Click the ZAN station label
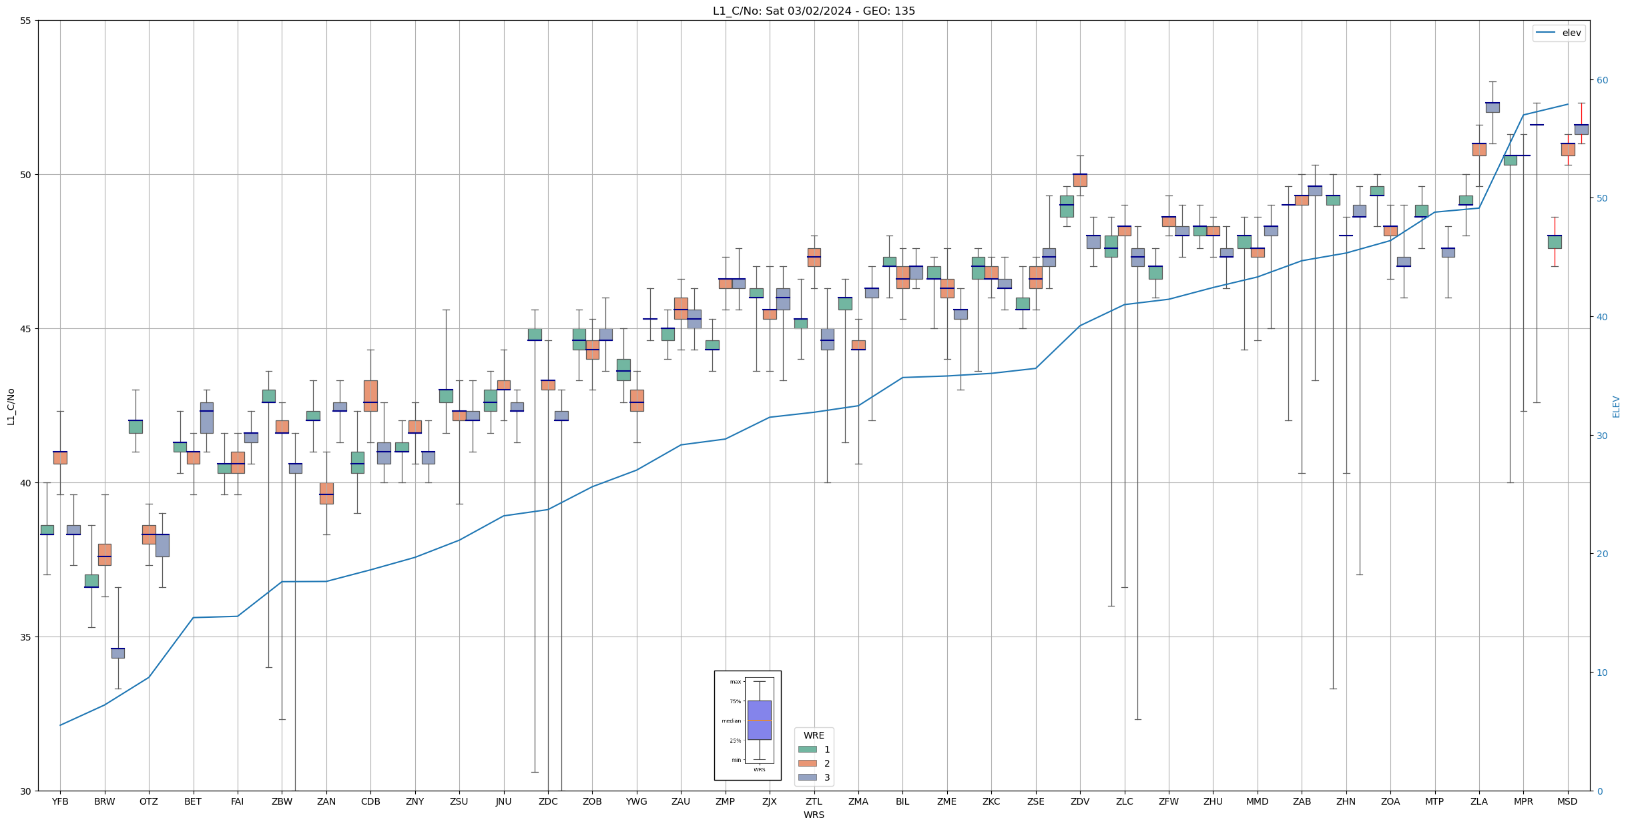This screenshot has height=826, width=1628. pos(326,801)
